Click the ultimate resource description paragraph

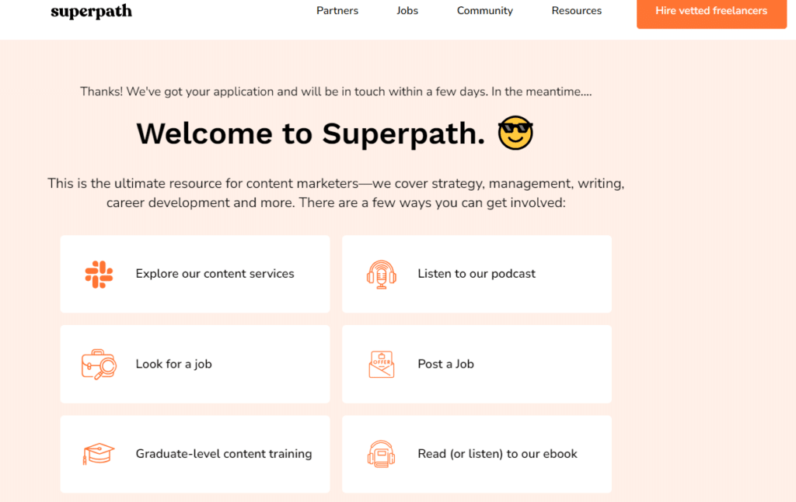[336, 193]
